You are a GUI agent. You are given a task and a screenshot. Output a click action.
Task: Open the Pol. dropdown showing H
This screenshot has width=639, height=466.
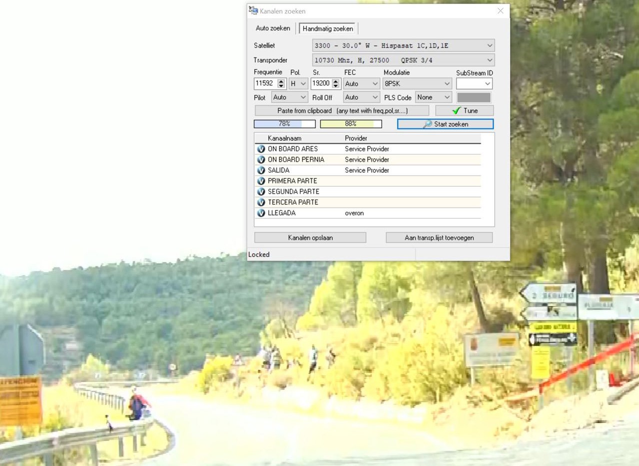click(298, 84)
